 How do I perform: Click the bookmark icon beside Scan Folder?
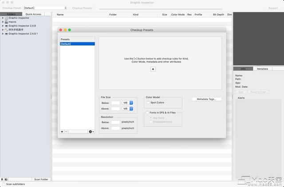[2, 179]
